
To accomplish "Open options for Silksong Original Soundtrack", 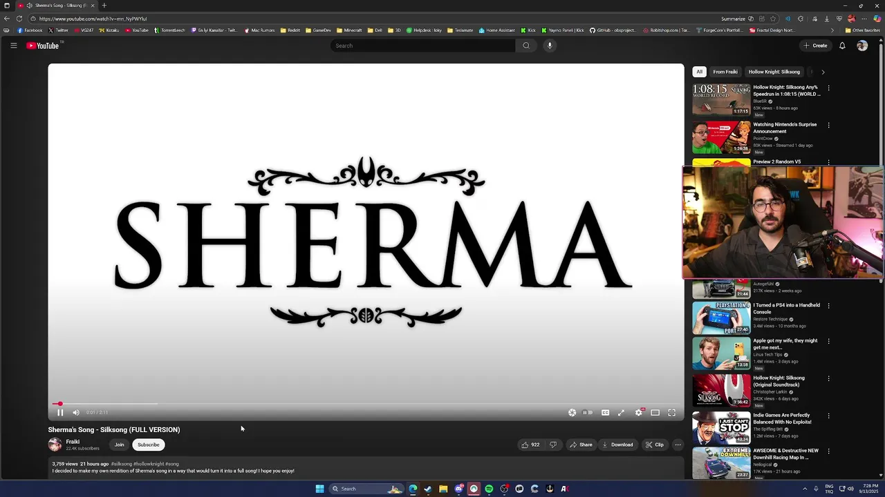I will click(x=828, y=379).
